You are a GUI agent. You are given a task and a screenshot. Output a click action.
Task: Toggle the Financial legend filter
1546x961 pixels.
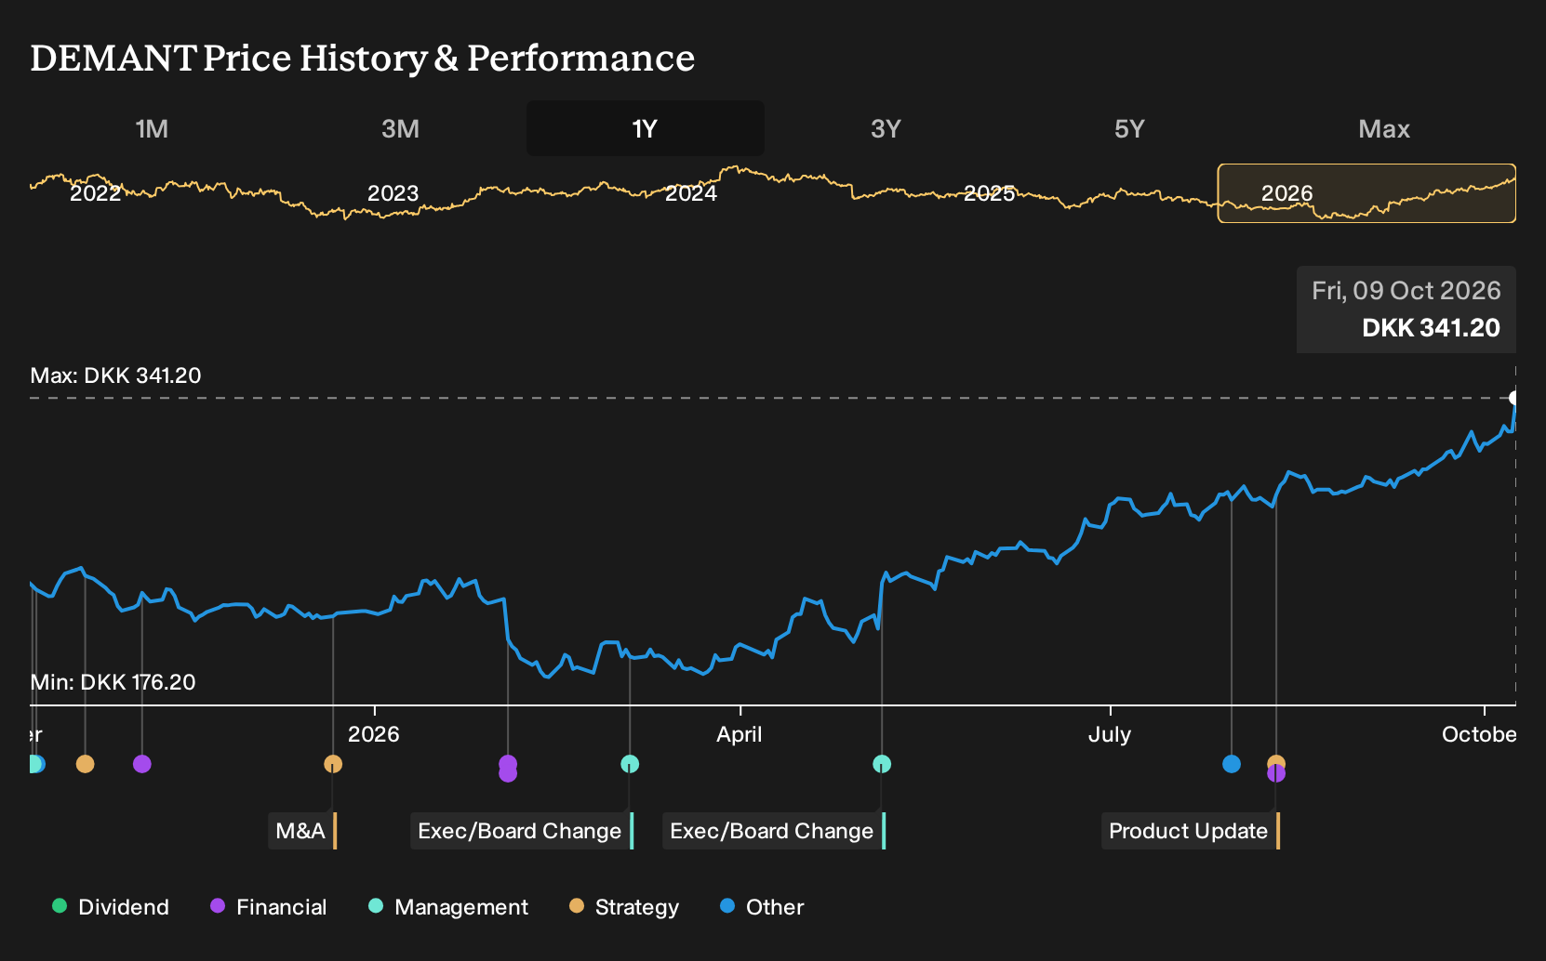[269, 907]
